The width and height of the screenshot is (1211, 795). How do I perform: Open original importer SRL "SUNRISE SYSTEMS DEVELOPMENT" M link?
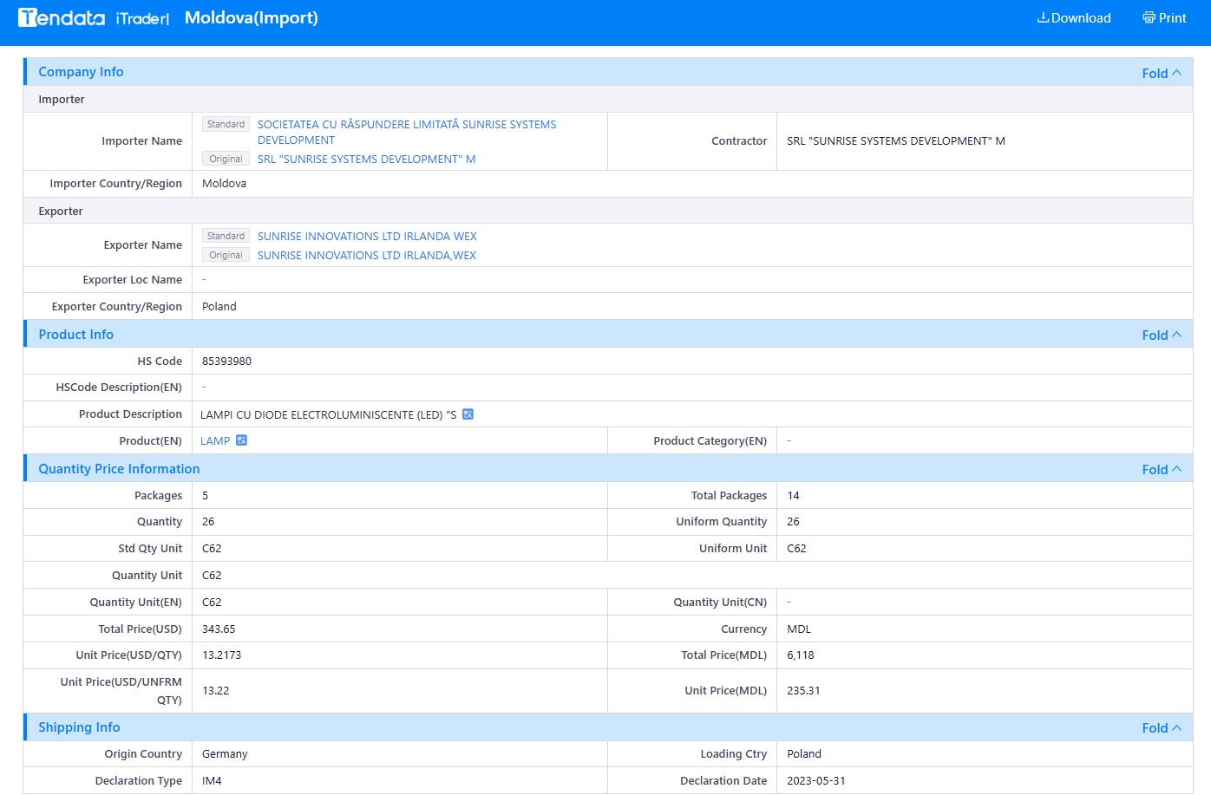coord(366,160)
